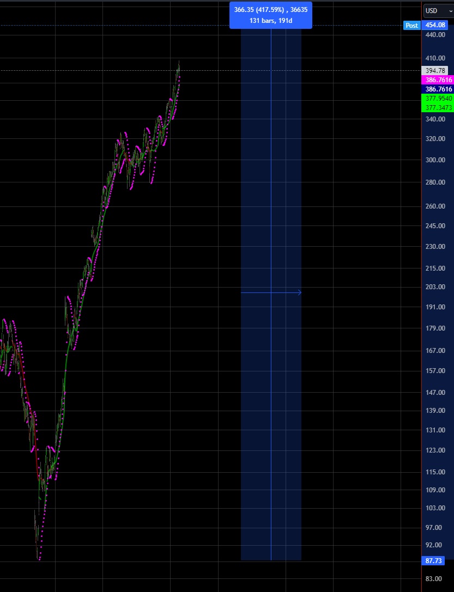This screenshot has width=454, height=592.
Task: Click the blue arrow inside measurement zone
Action: click(x=271, y=292)
